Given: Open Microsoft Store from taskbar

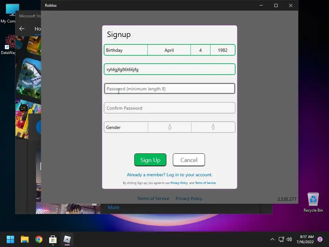Looking at the screenshot, I should (x=53, y=239).
